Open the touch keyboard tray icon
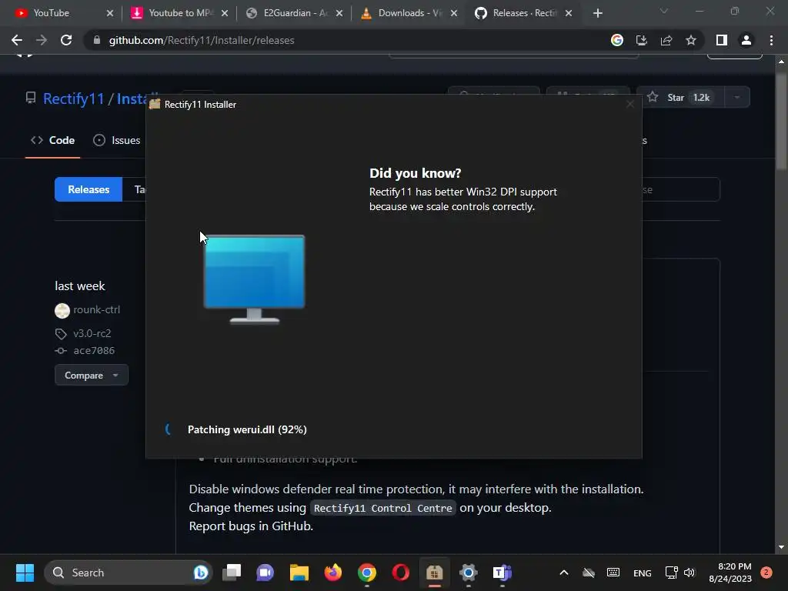The width and height of the screenshot is (788, 591). [x=613, y=573]
